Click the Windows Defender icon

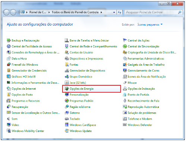coord(125,125)
